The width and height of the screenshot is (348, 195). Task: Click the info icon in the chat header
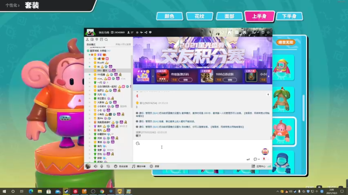[x=150, y=32]
